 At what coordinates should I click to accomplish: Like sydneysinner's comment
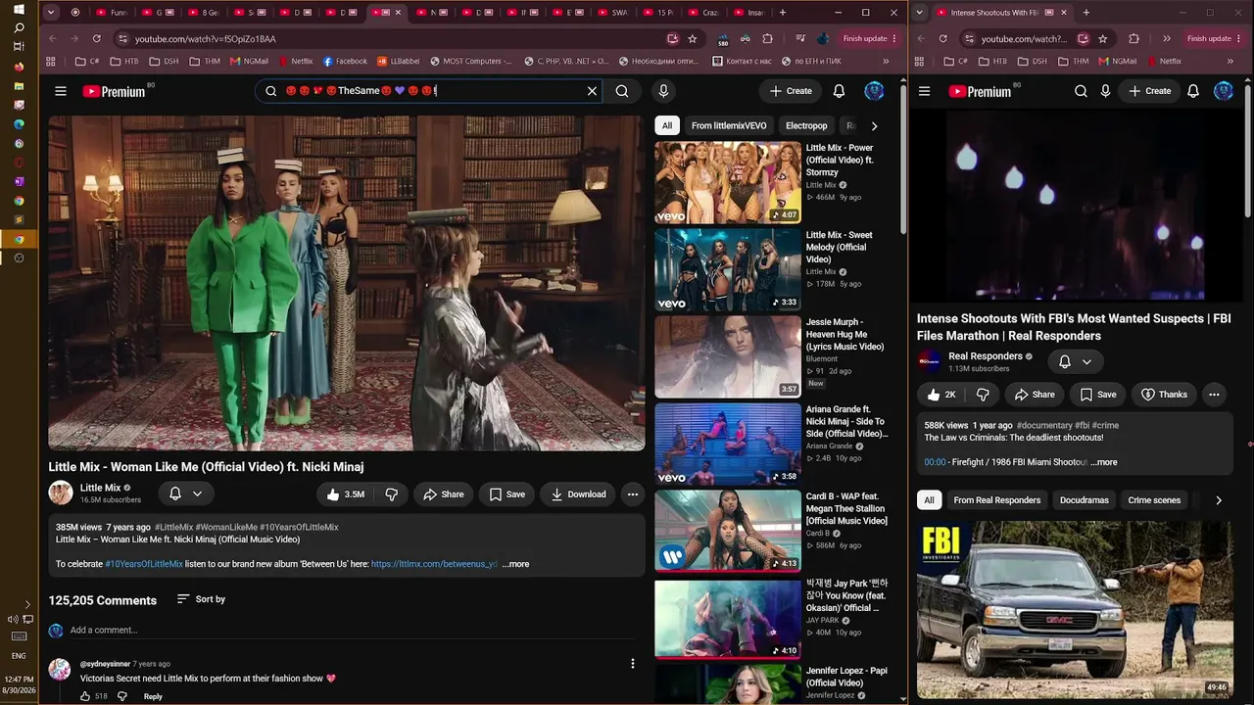pyautogui.click(x=85, y=696)
